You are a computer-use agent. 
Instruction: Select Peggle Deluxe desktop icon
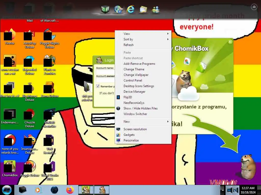click(30, 169)
